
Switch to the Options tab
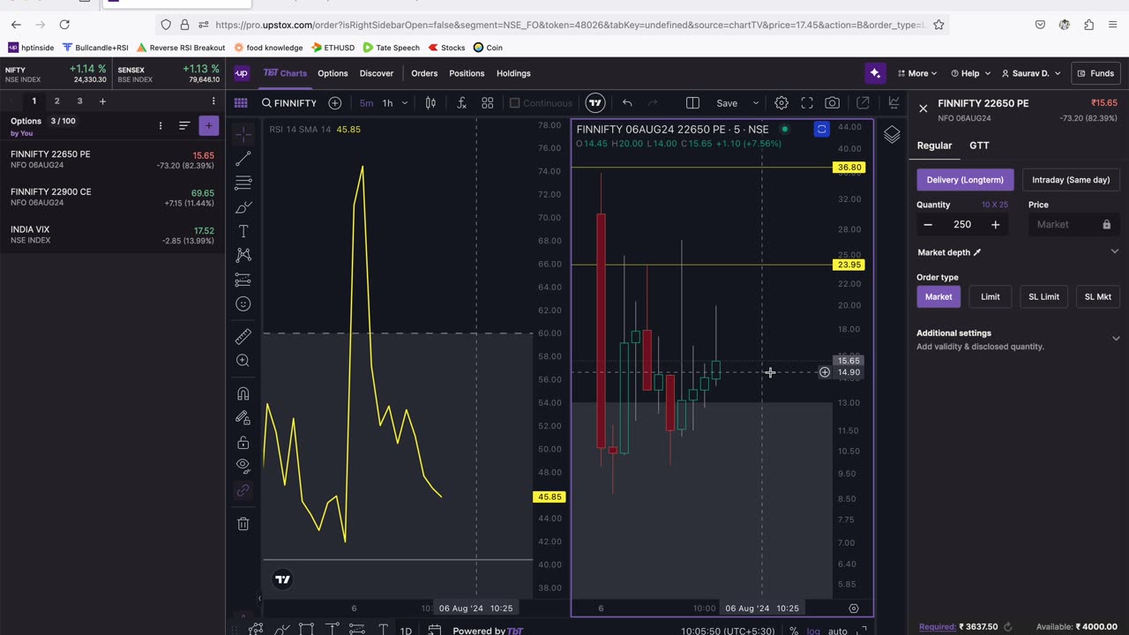pos(333,73)
